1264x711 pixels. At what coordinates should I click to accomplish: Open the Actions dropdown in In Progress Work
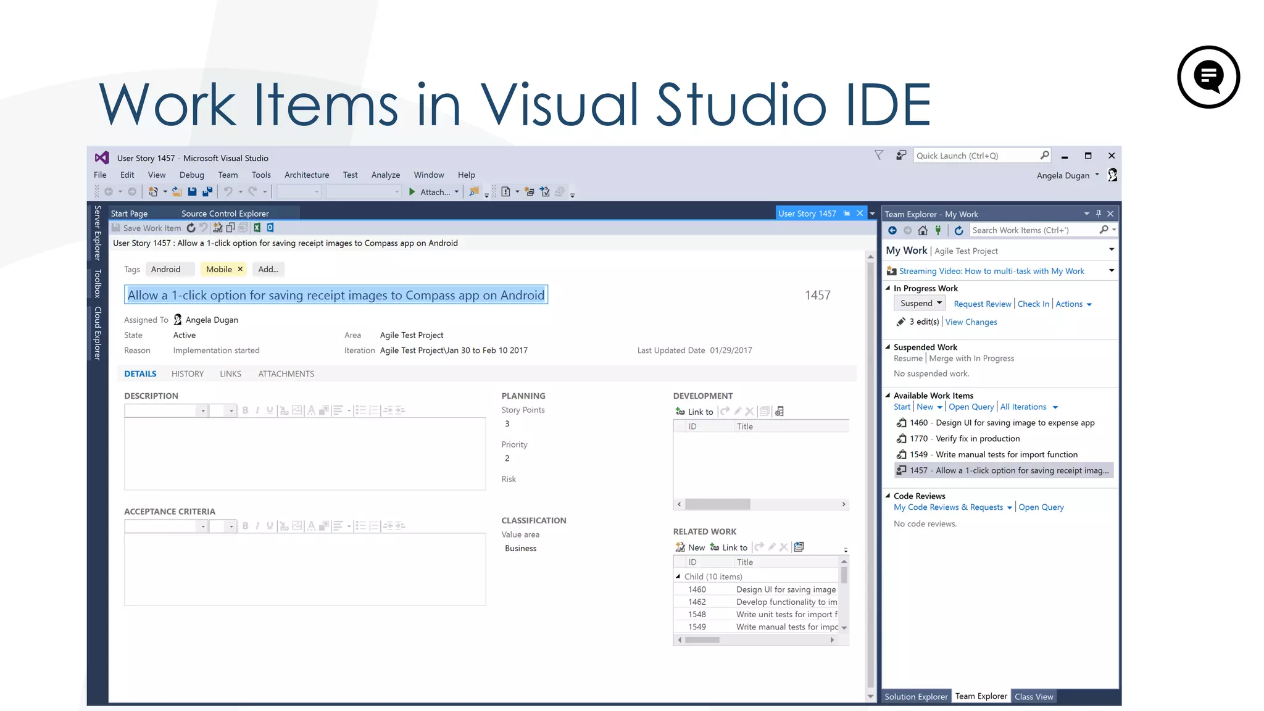pyautogui.click(x=1073, y=304)
